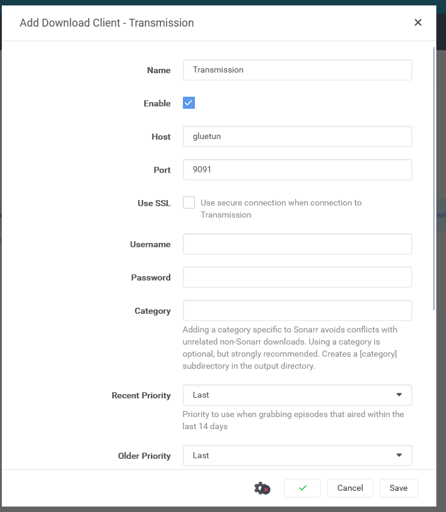Select the Port input field
This screenshot has height=512, width=446.
(x=297, y=170)
